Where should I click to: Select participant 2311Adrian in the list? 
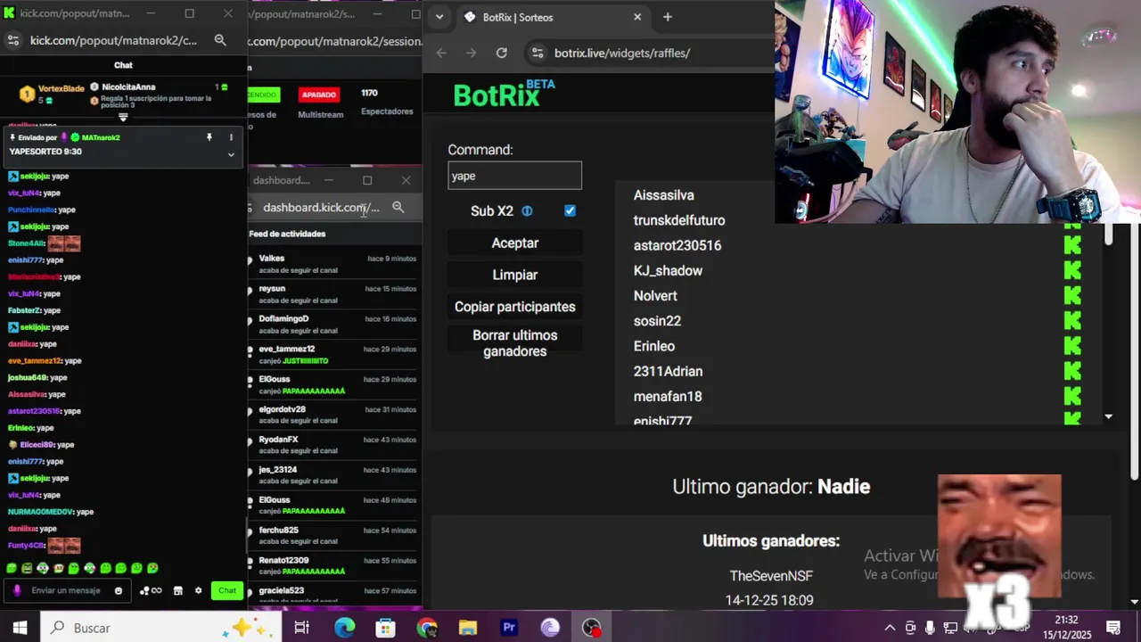click(x=668, y=371)
